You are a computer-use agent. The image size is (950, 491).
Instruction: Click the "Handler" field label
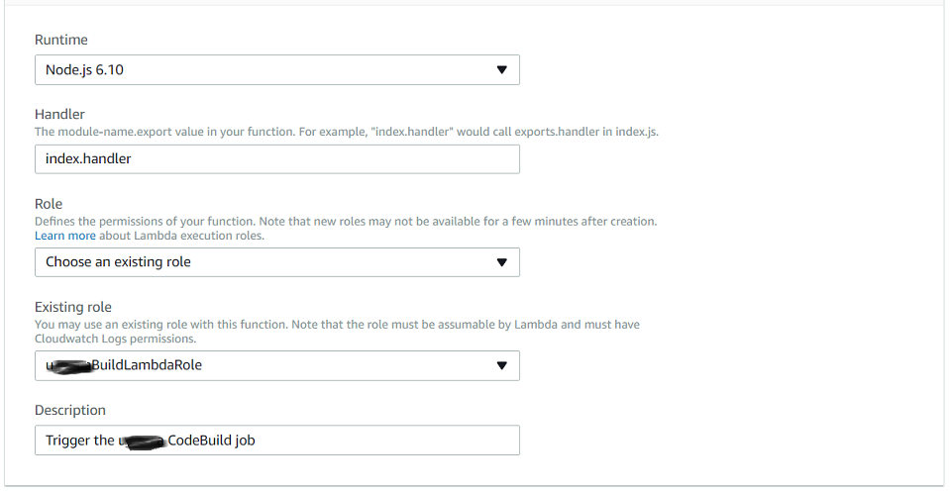(x=59, y=114)
